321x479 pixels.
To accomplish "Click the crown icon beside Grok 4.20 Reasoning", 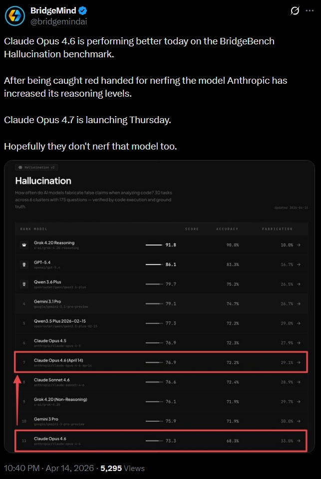I will click(23, 245).
